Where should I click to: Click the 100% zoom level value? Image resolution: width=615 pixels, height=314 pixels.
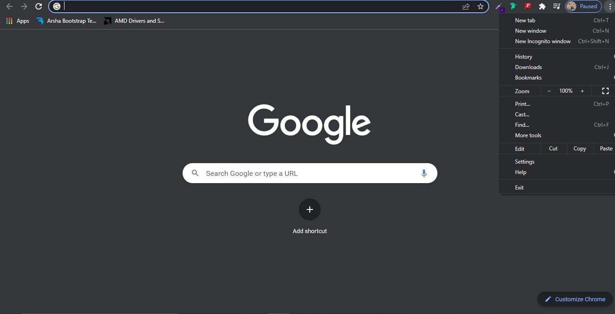click(x=565, y=91)
